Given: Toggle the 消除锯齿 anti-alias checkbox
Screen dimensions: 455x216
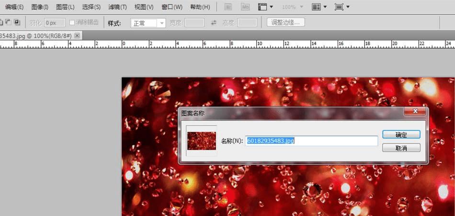Looking at the screenshot, I should [72, 22].
